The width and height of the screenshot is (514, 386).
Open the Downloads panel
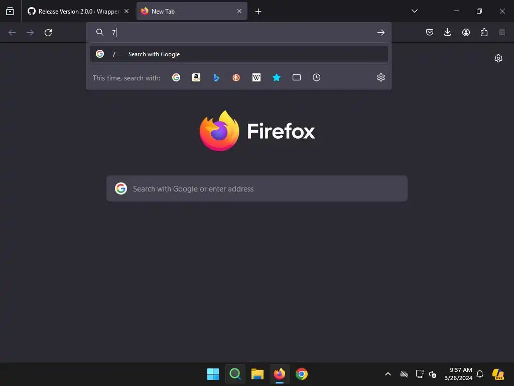447,32
